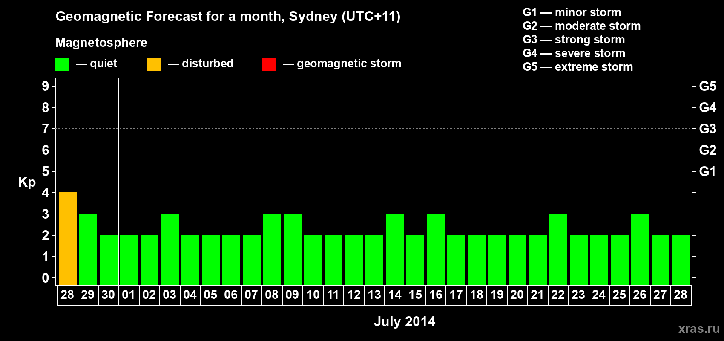The image size is (724, 341).
Task: Click the Kp axis value '4'
Action: [46, 193]
